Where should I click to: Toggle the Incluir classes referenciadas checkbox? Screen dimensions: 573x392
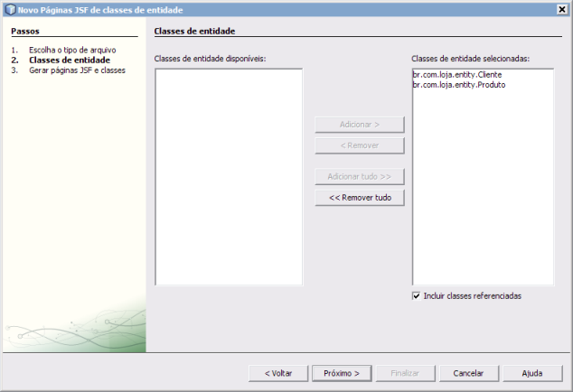(x=417, y=296)
